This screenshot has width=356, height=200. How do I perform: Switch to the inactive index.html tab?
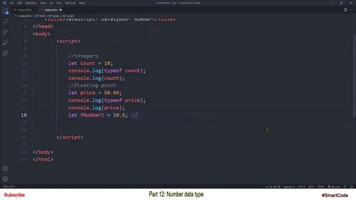(24, 10)
